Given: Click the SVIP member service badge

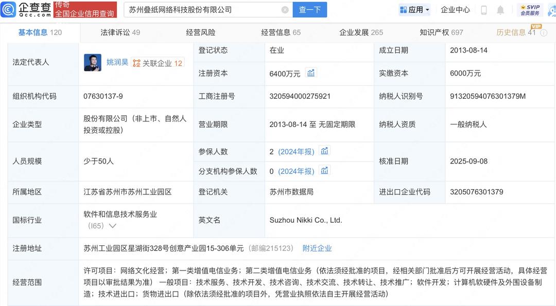Looking at the screenshot, I should 530,10.
